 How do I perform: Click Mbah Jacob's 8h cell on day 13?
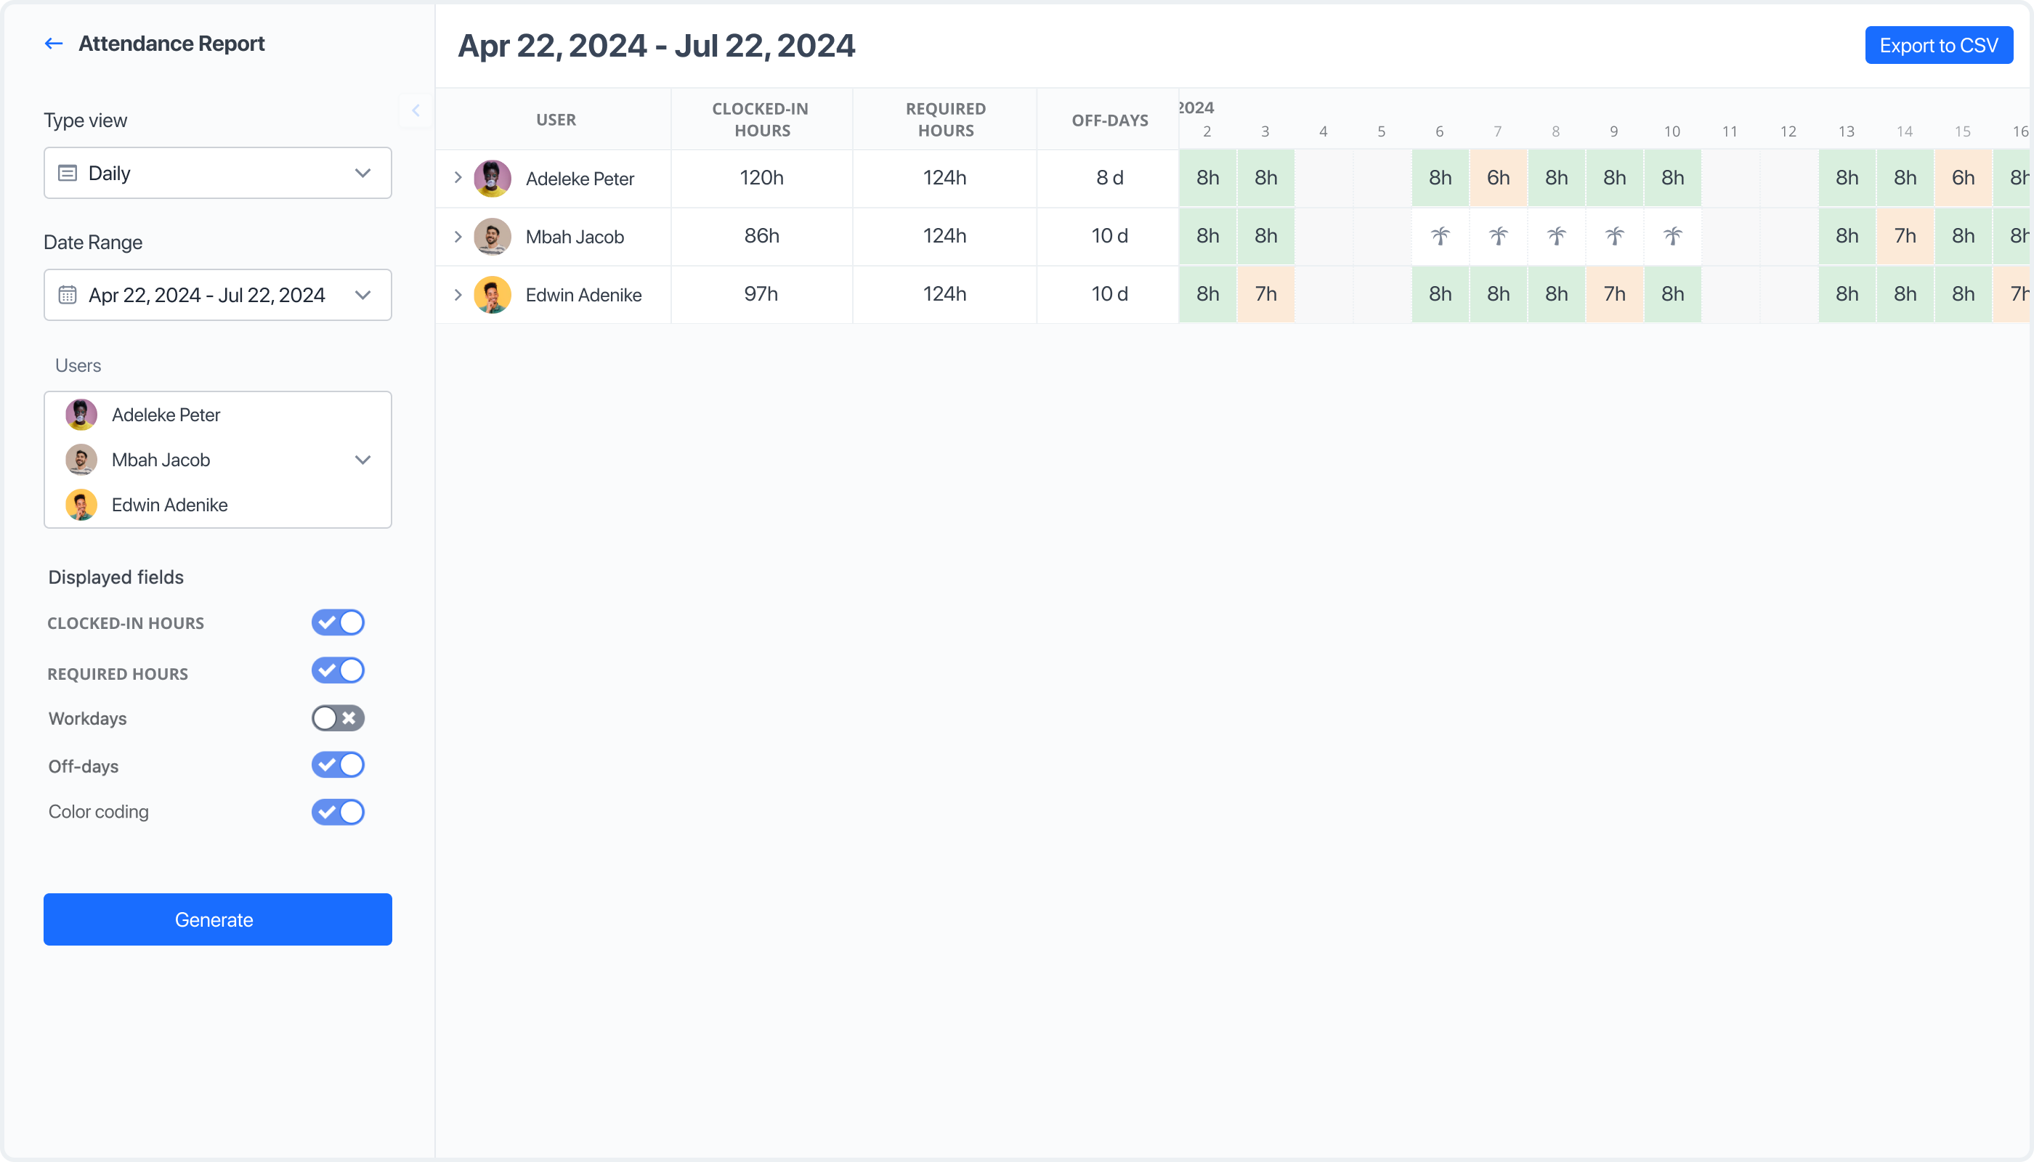[x=1847, y=236]
